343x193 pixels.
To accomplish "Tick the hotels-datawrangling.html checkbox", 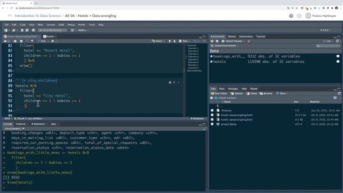I will pos(212,115).
